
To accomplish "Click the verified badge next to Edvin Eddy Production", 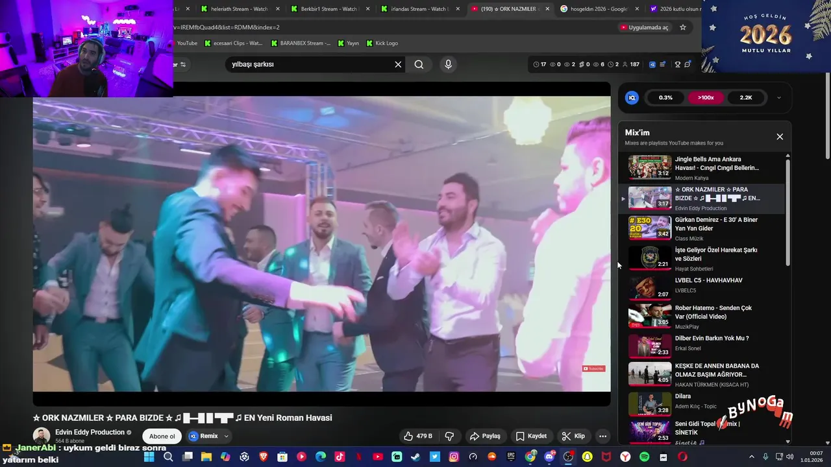I will (x=129, y=433).
